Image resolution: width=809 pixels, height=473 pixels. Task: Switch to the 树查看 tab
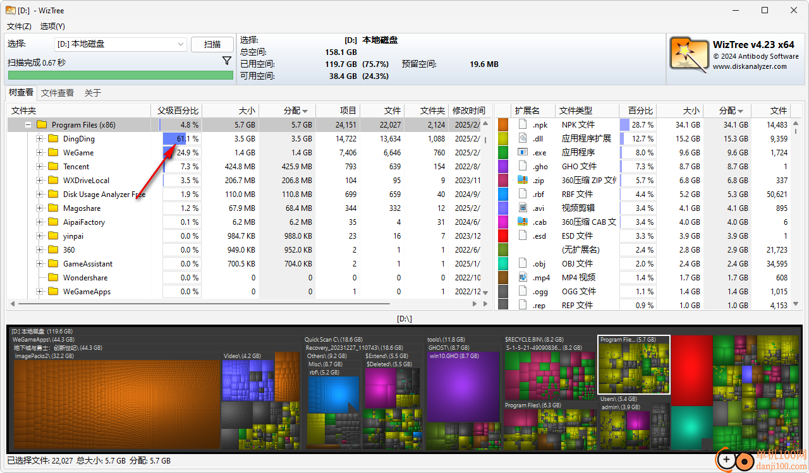click(x=21, y=93)
